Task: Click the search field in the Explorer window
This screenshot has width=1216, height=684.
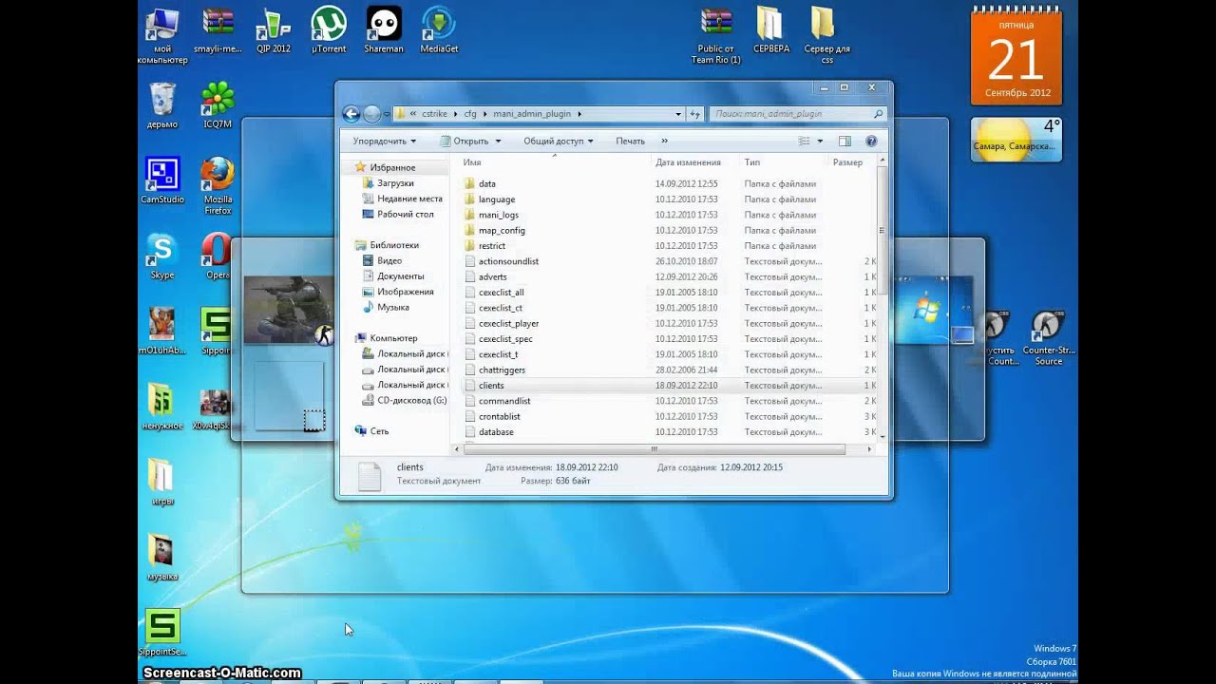Action: 799,114
